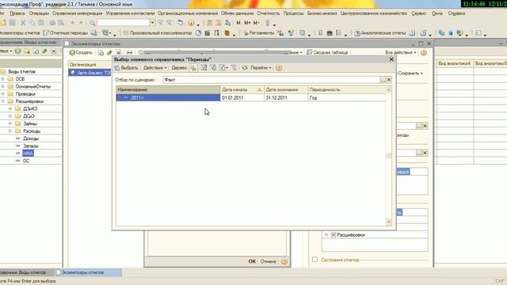The height and width of the screenshot is (285, 507).
Task: Click Регламенты toolbar button
Action: click(x=259, y=33)
